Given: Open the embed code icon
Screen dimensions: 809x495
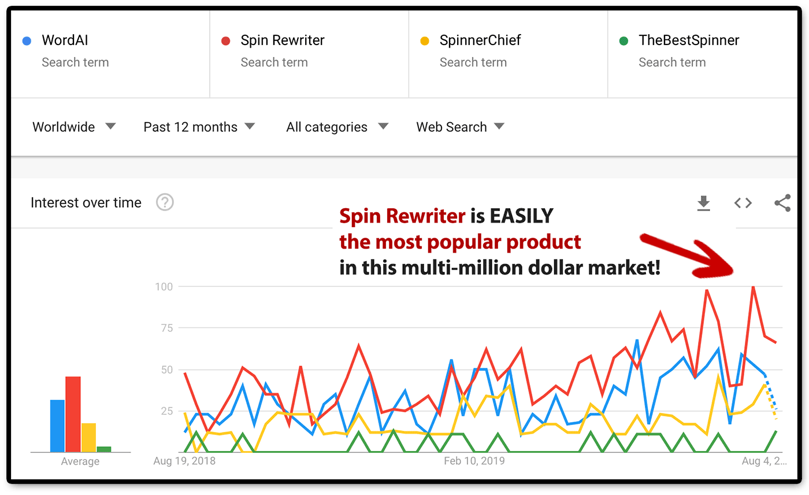Looking at the screenshot, I should point(743,203).
